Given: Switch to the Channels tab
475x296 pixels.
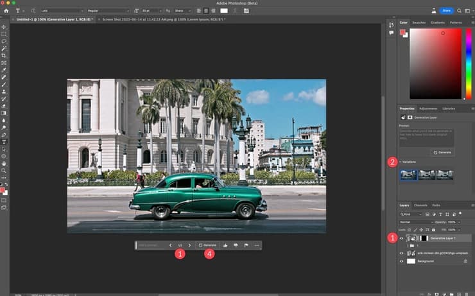Looking at the screenshot, I should pyautogui.click(x=420, y=205).
